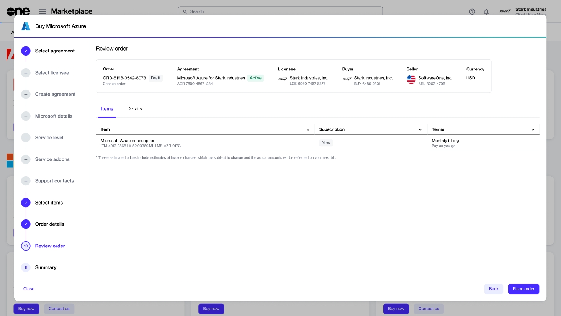The width and height of the screenshot is (561, 316).
Task: Click the Order details step checkmark icon
Action: tap(26, 224)
